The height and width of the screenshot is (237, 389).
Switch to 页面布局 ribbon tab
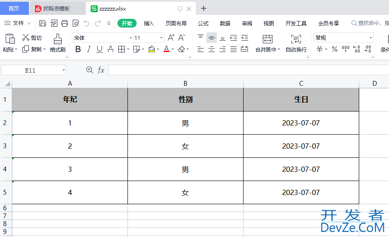point(176,23)
